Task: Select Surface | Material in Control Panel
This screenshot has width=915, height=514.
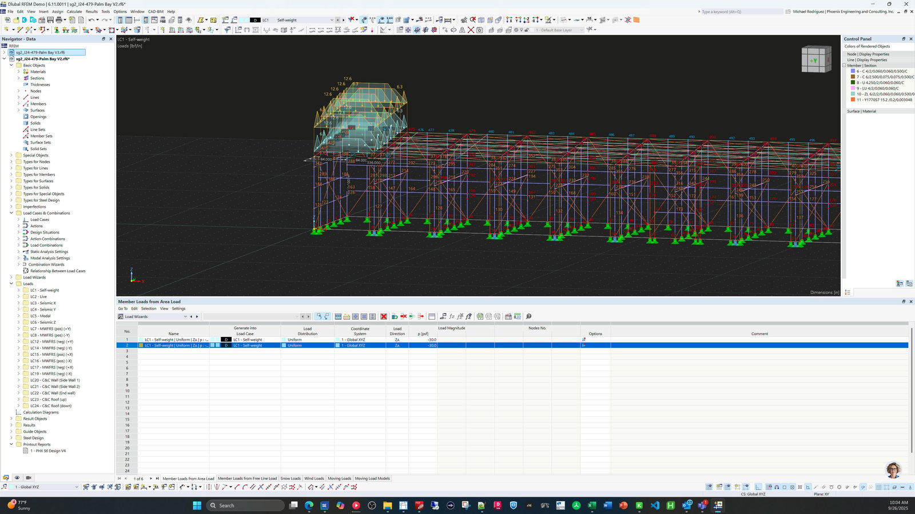Action: coord(861,111)
